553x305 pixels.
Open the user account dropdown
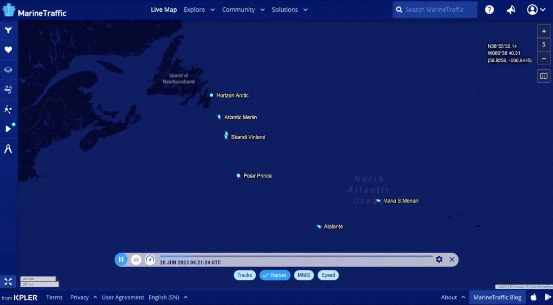pyautogui.click(x=536, y=10)
